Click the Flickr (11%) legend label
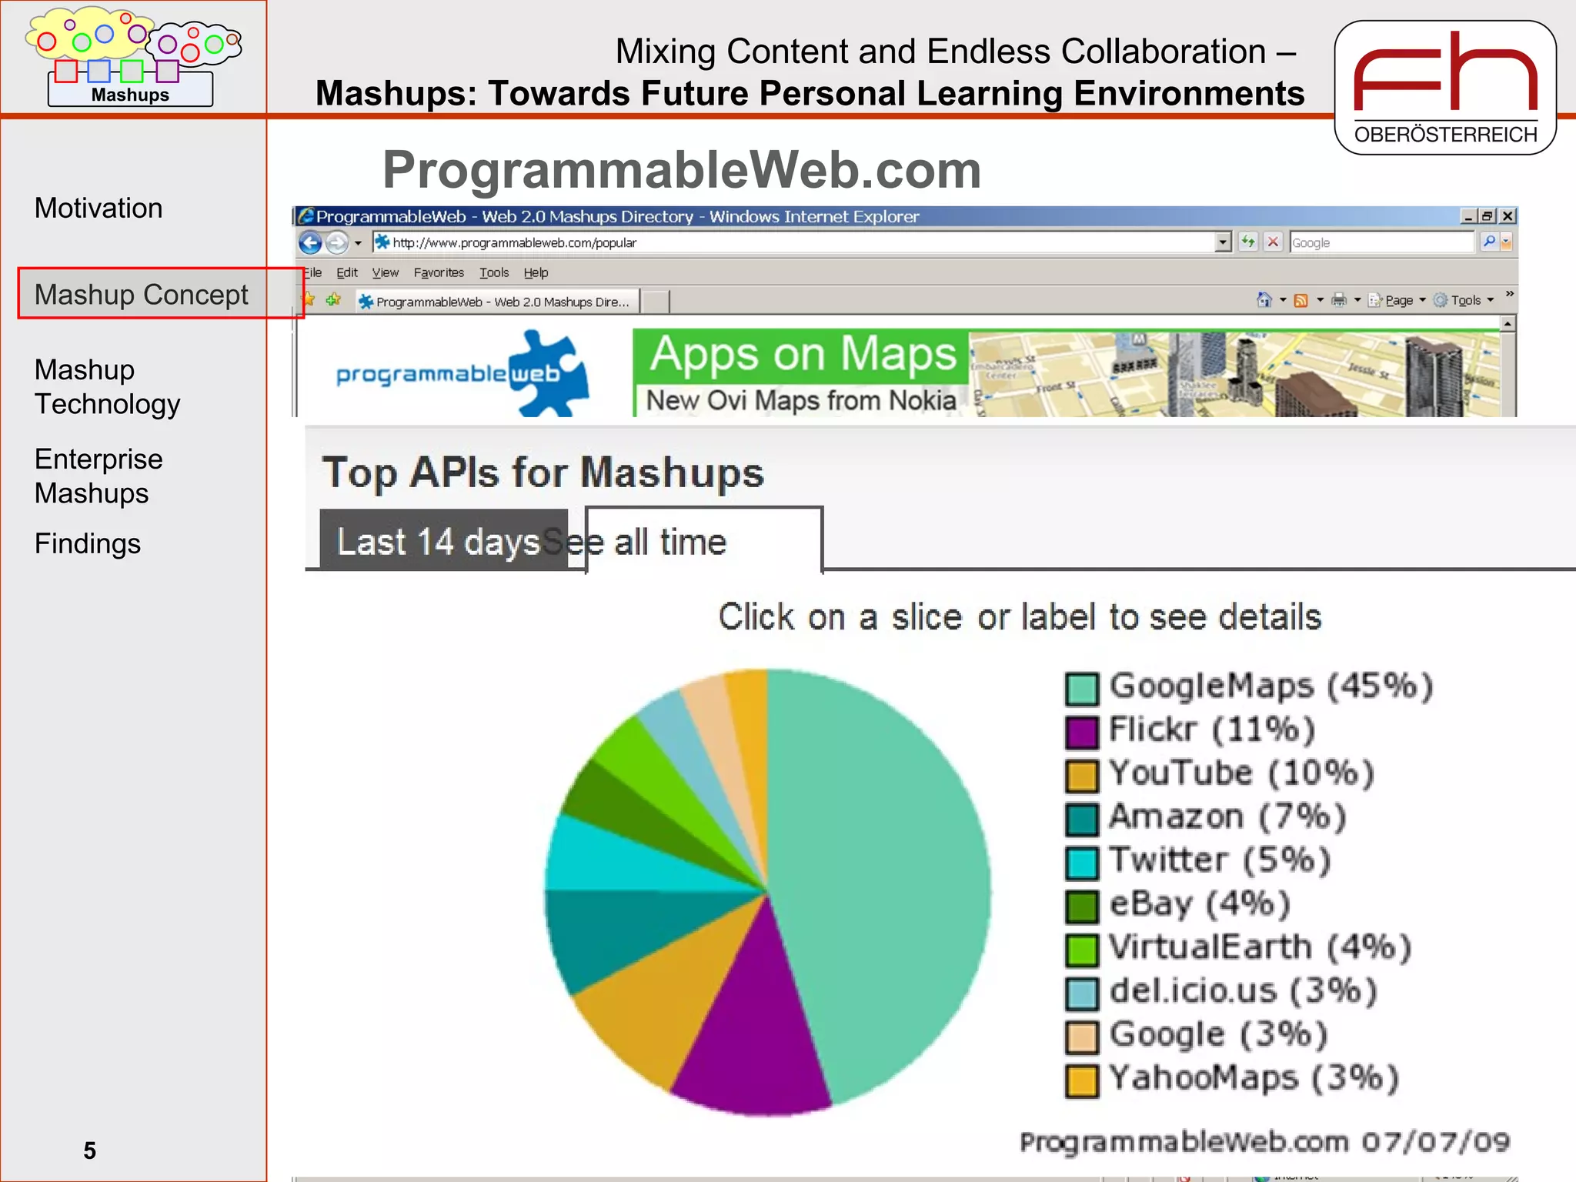Image resolution: width=1576 pixels, height=1182 pixels. [x=1212, y=729]
